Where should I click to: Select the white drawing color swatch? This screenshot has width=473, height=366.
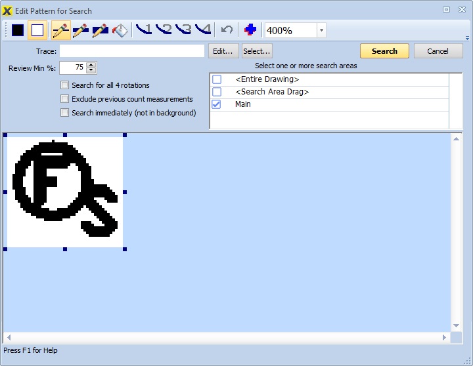(x=37, y=30)
